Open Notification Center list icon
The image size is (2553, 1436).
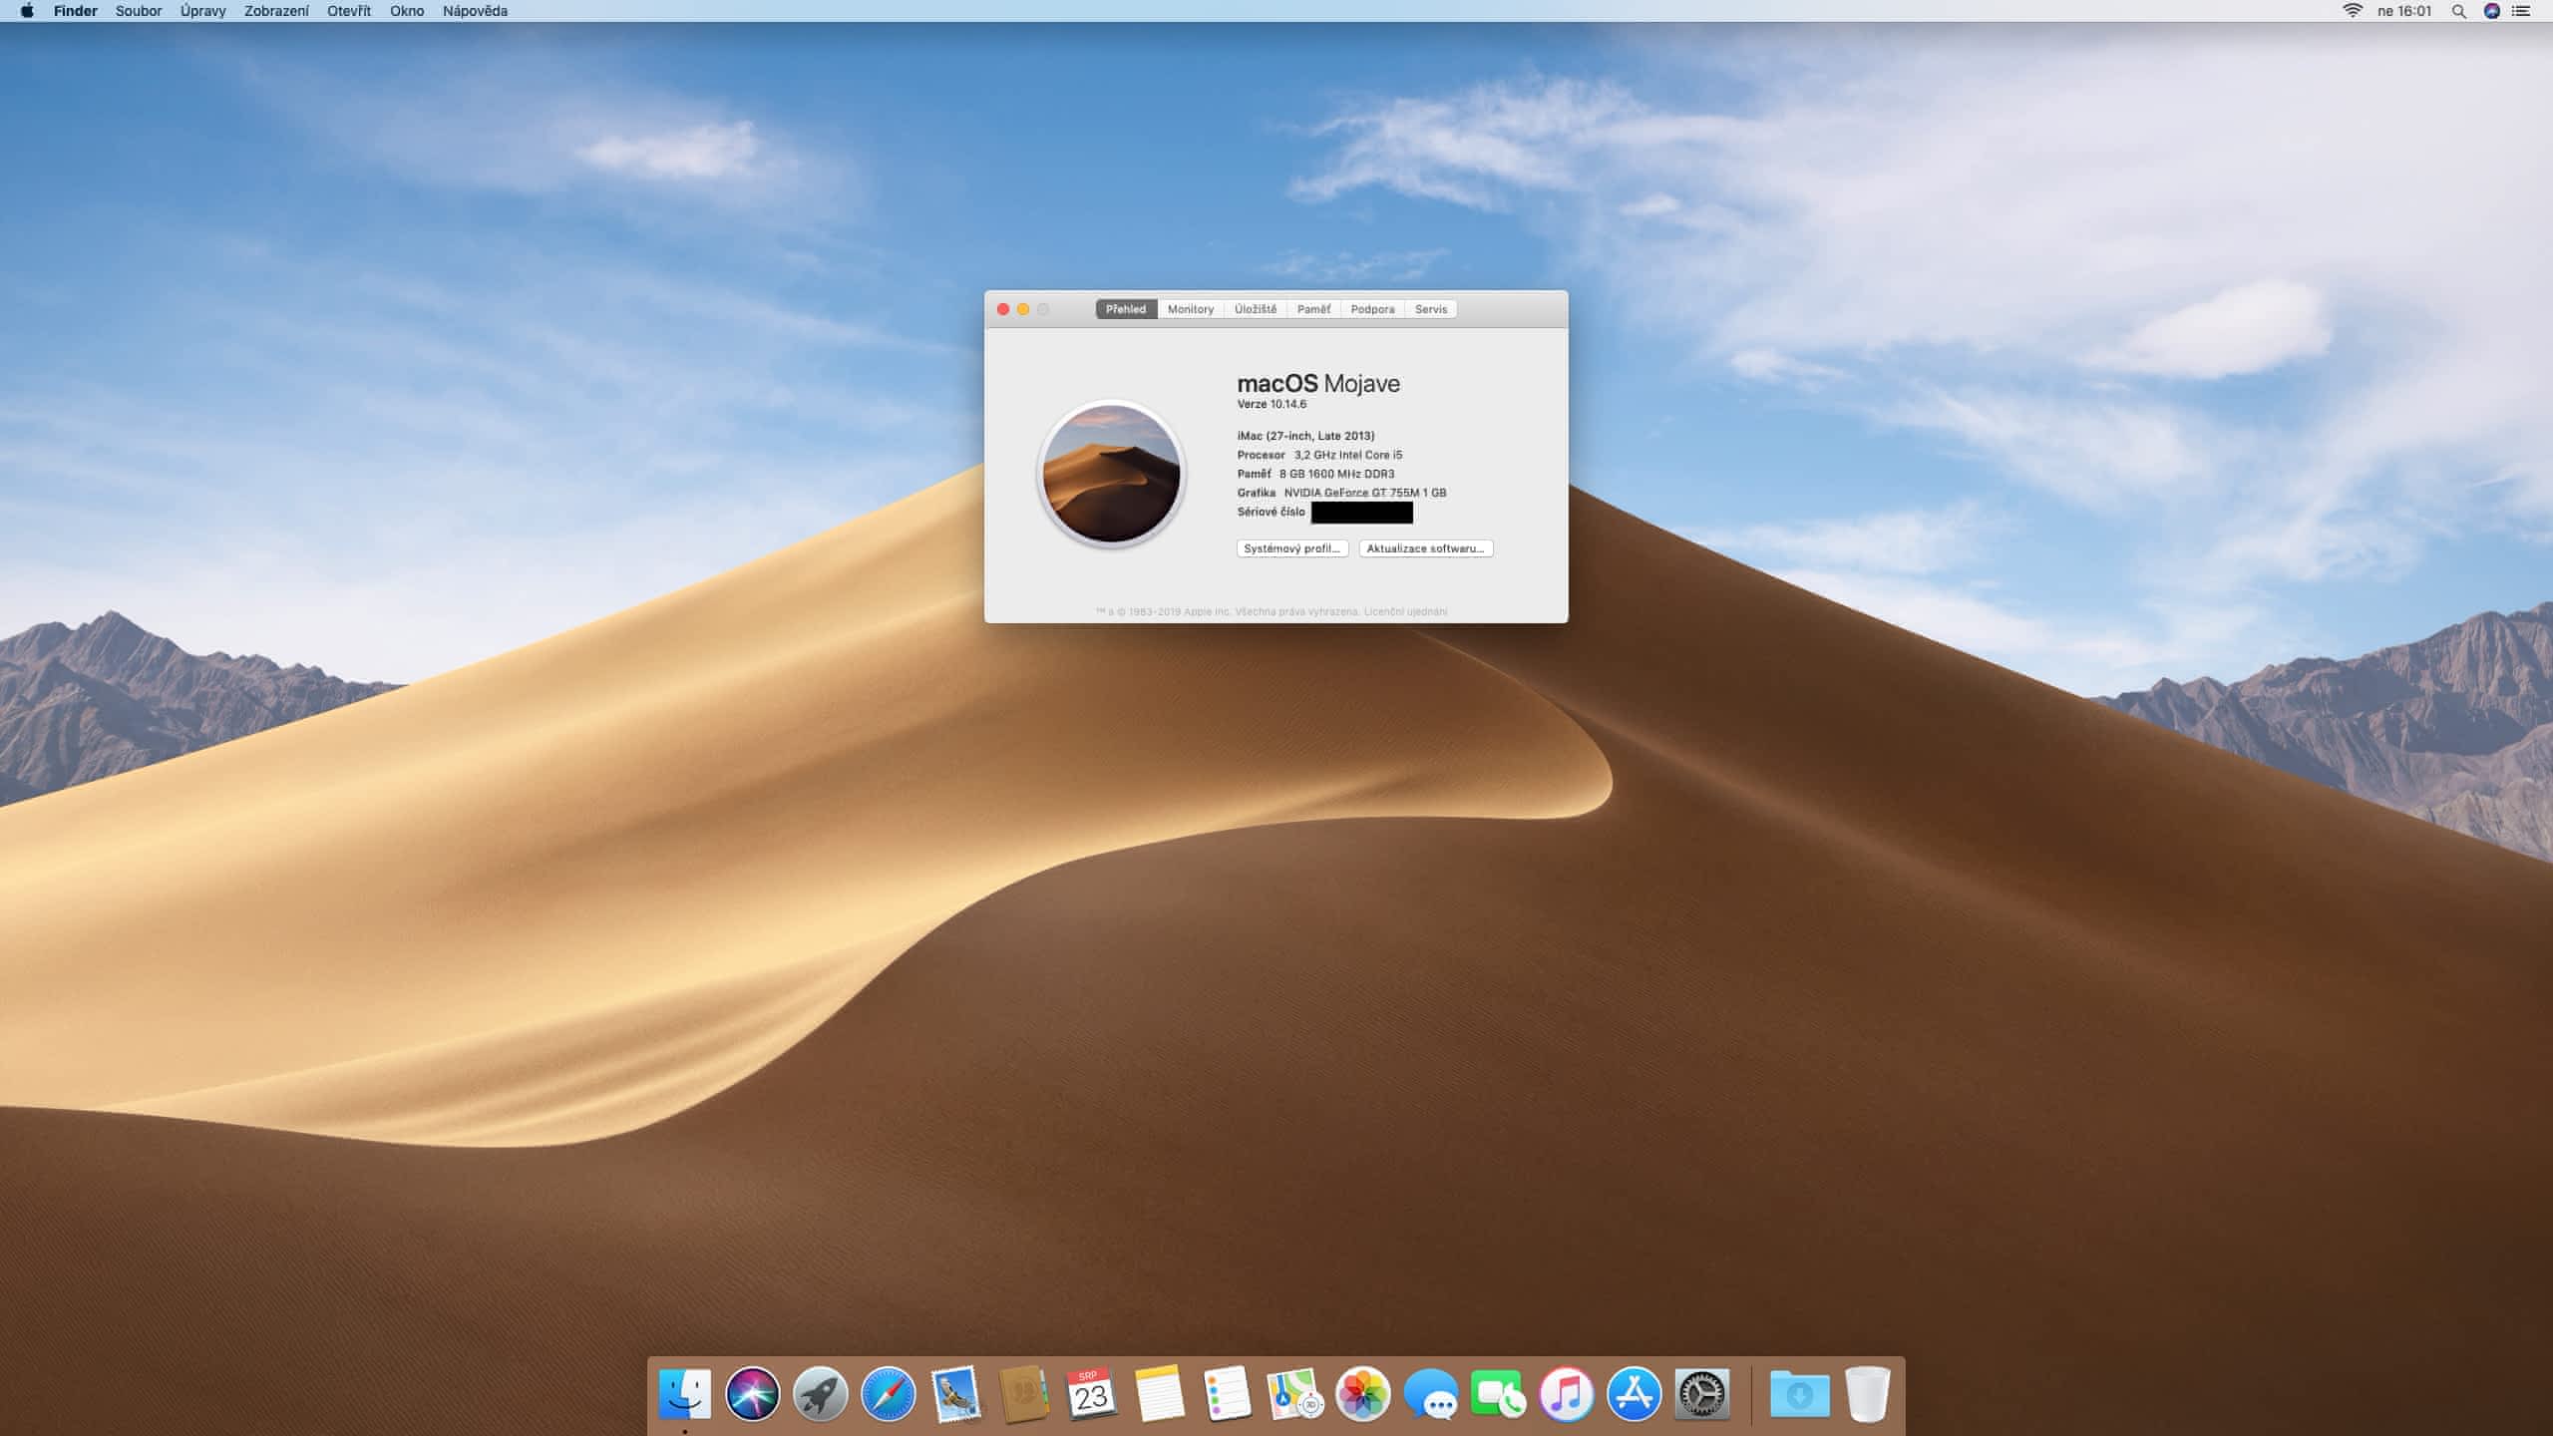tap(2521, 11)
